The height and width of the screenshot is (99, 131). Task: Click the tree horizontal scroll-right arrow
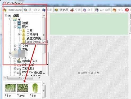point(40,78)
